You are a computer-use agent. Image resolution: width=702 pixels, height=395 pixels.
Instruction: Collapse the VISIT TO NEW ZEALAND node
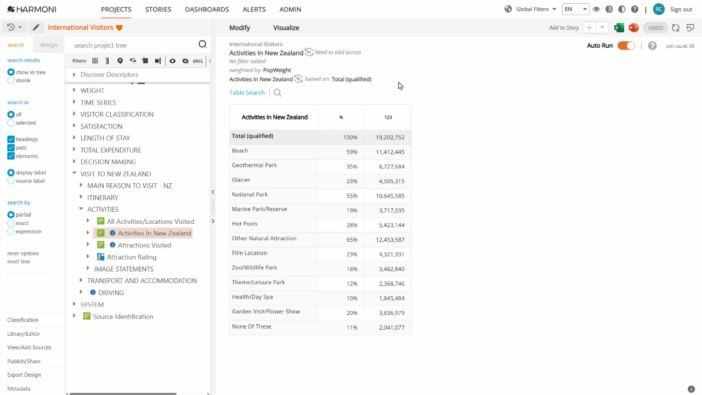75,174
